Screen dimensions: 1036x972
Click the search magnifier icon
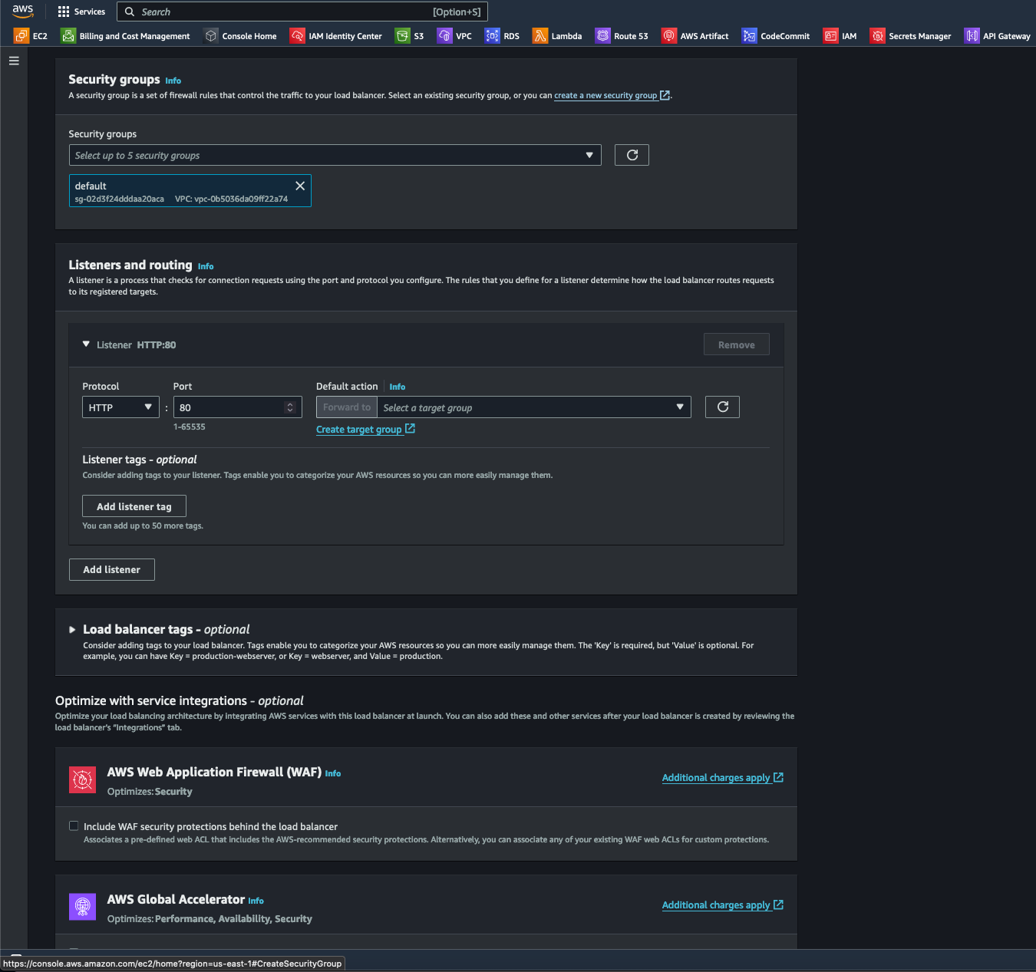[x=130, y=12]
